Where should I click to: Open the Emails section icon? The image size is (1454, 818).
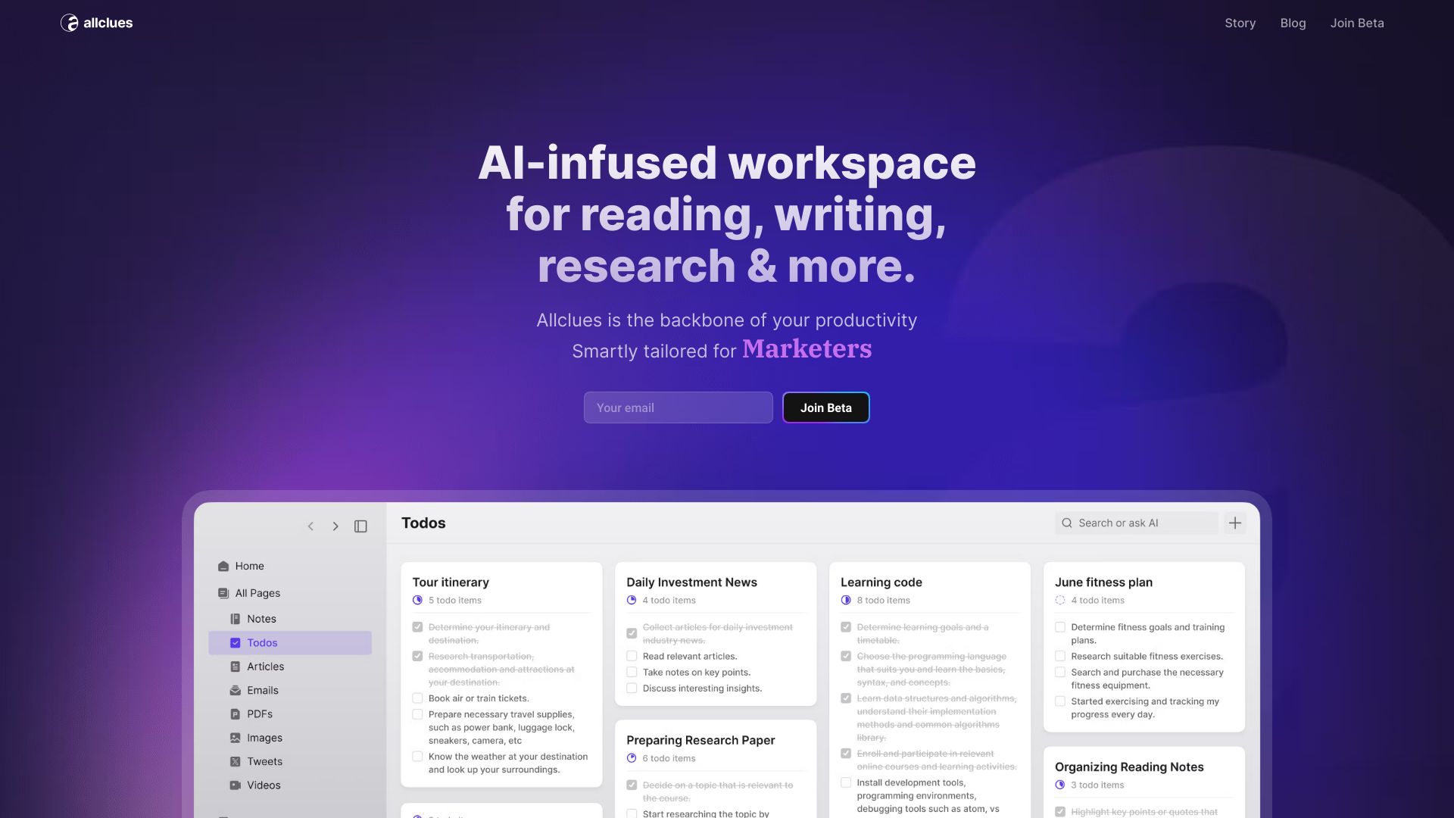(x=235, y=690)
